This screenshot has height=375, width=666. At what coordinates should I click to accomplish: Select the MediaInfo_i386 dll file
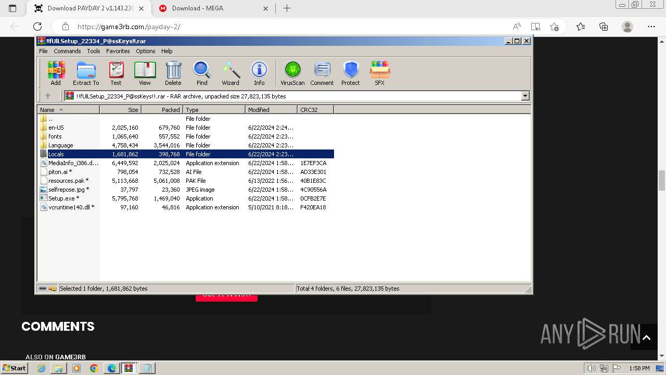coord(186,163)
